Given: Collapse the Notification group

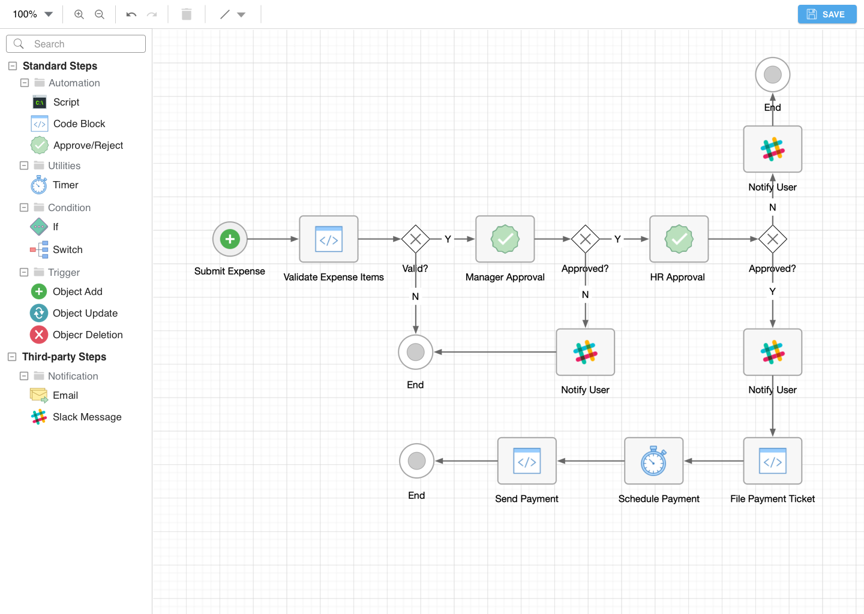Looking at the screenshot, I should [x=24, y=376].
